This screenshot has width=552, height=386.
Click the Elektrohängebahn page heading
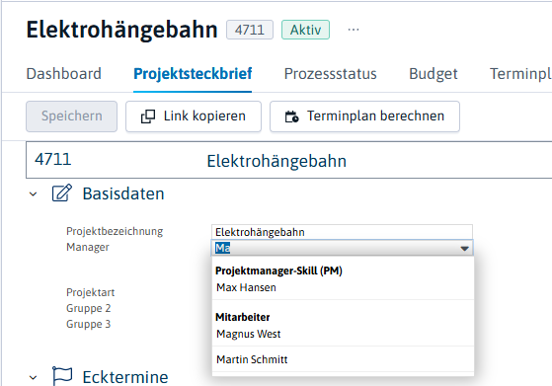pyautogui.click(x=121, y=30)
